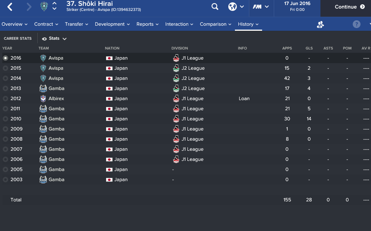This screenshot has height=231, width=371.
Task: Open backroom advice via the staff icon
Action: (320, 24)
